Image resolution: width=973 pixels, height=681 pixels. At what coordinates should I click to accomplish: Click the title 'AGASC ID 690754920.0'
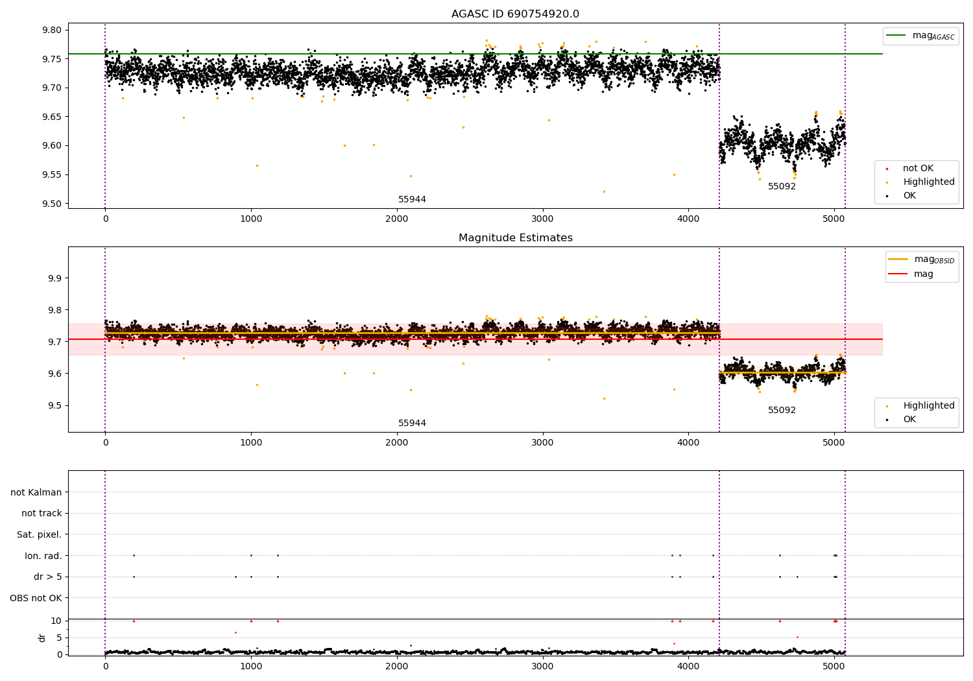tap(515, 14)
